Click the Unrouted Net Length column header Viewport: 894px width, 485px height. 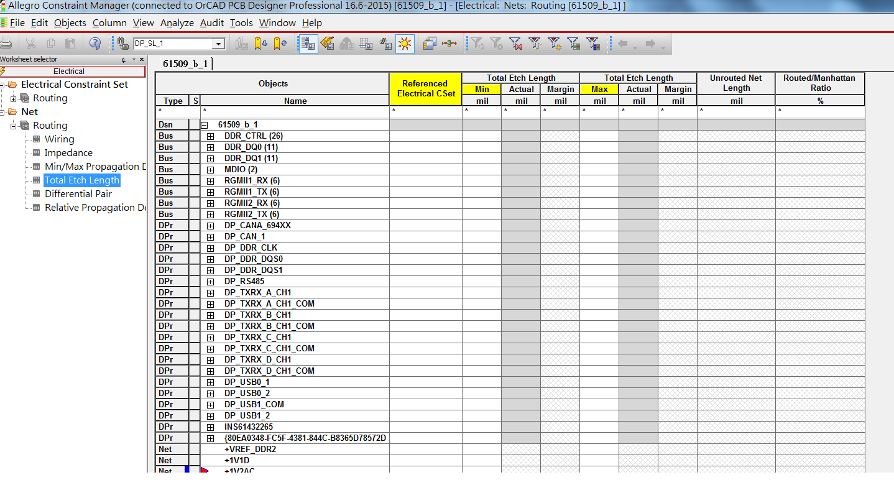pyautogui.click(x=736, y=83)
